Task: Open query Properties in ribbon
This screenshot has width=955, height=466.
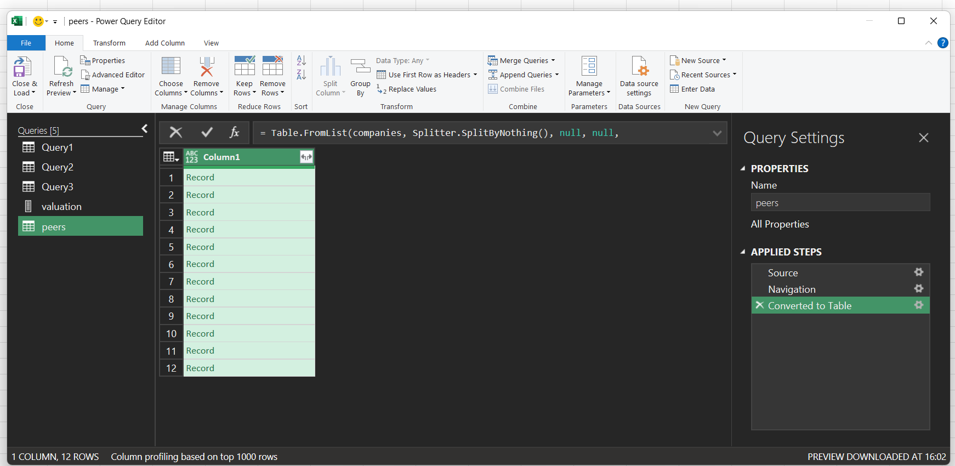Action: pyautogui.click(x=103, y=60)
